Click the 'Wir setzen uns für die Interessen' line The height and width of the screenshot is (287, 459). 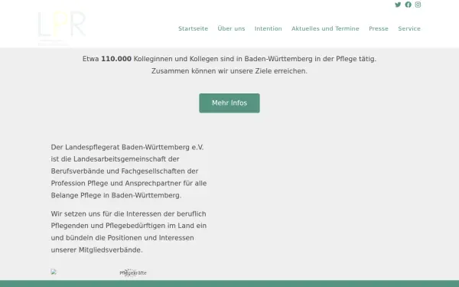coord(129,214)
